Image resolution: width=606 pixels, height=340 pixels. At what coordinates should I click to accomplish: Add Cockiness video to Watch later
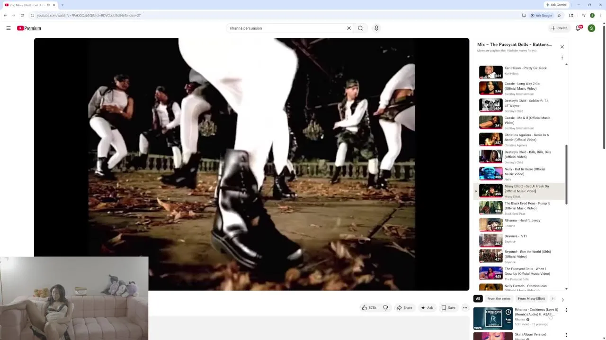tap(508, 312)
